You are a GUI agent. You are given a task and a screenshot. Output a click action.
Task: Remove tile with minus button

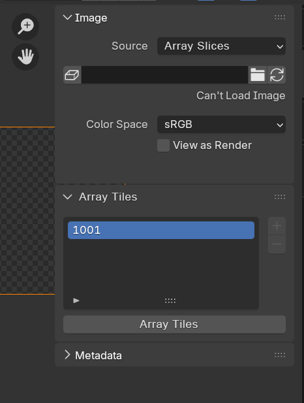pos(277,244)
